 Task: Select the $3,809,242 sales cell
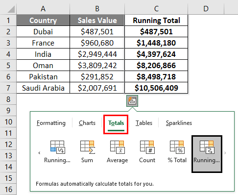97,65
